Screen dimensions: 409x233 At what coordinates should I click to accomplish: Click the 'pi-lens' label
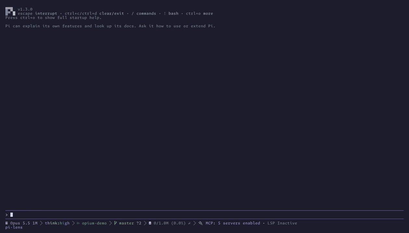pos(14,227)
